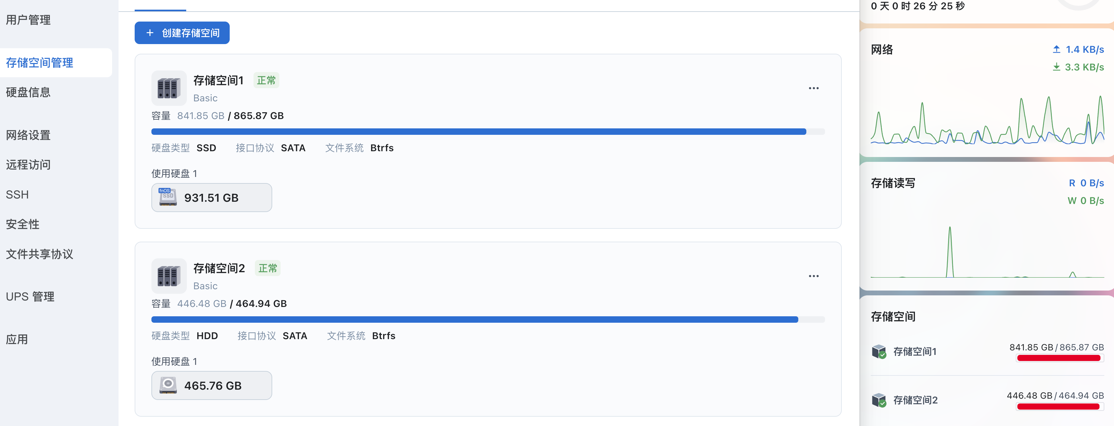Screen dimensions: 1114x426
Task: Click the HDD disk icon for 465.76 GB
Action: tap(168, 385)
